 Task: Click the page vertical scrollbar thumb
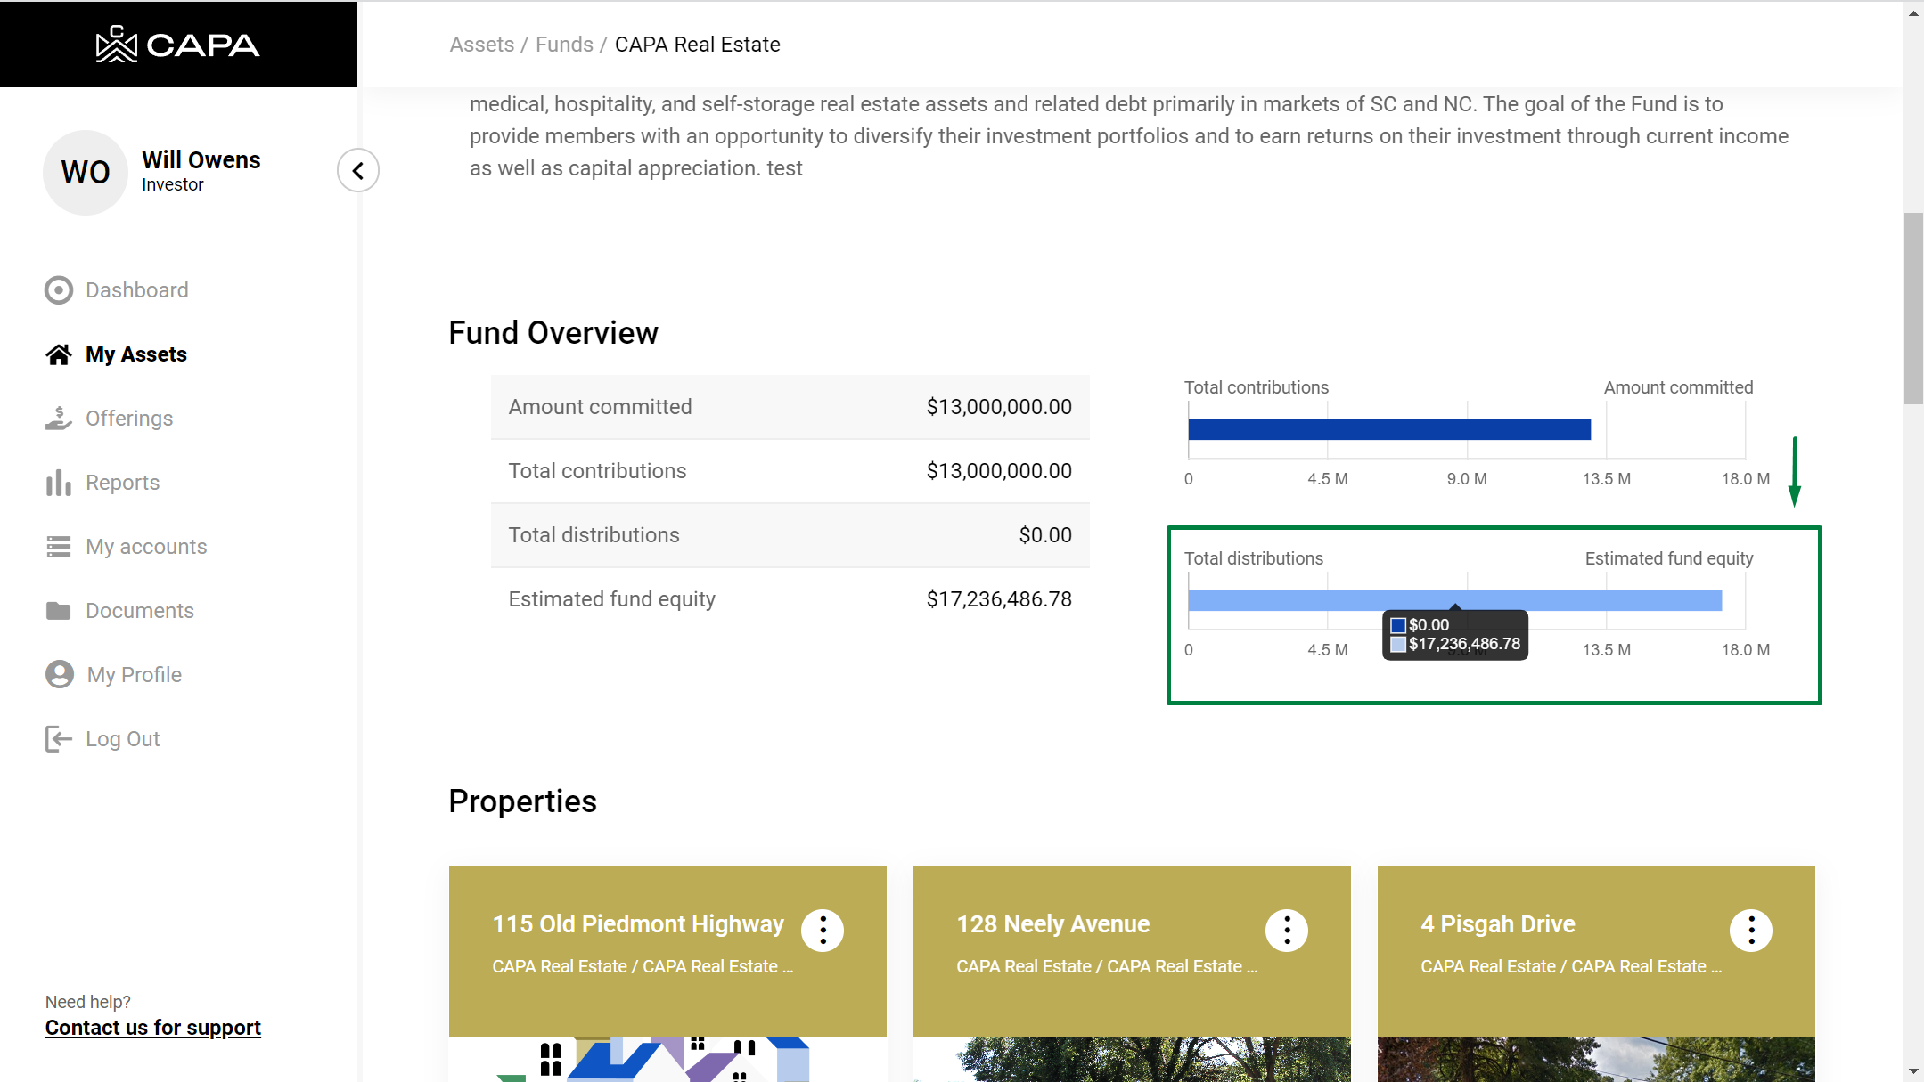click(1912, 307)
